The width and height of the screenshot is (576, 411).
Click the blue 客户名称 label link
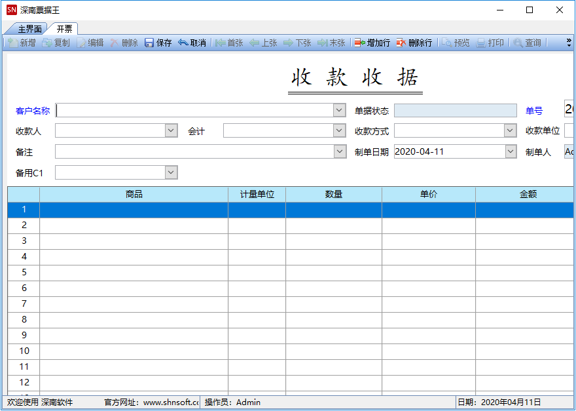coord(33,111)
